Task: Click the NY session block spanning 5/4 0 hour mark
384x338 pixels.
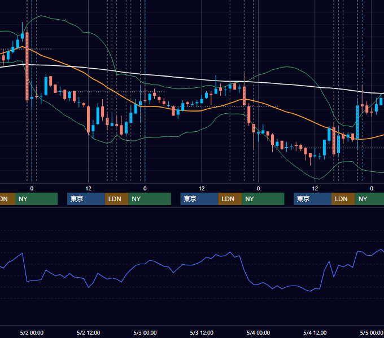Action: coord(263,199)
